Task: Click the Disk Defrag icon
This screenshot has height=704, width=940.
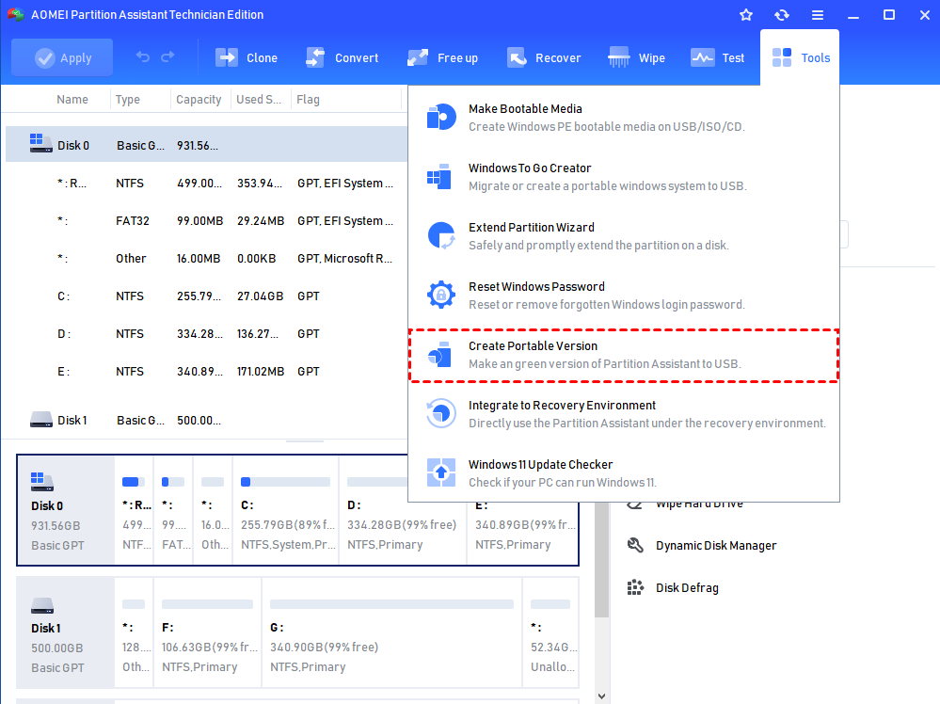Action: coord(635,587)
